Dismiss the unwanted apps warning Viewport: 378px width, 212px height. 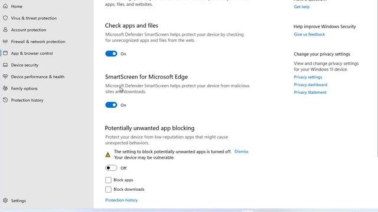click(242, 151)
